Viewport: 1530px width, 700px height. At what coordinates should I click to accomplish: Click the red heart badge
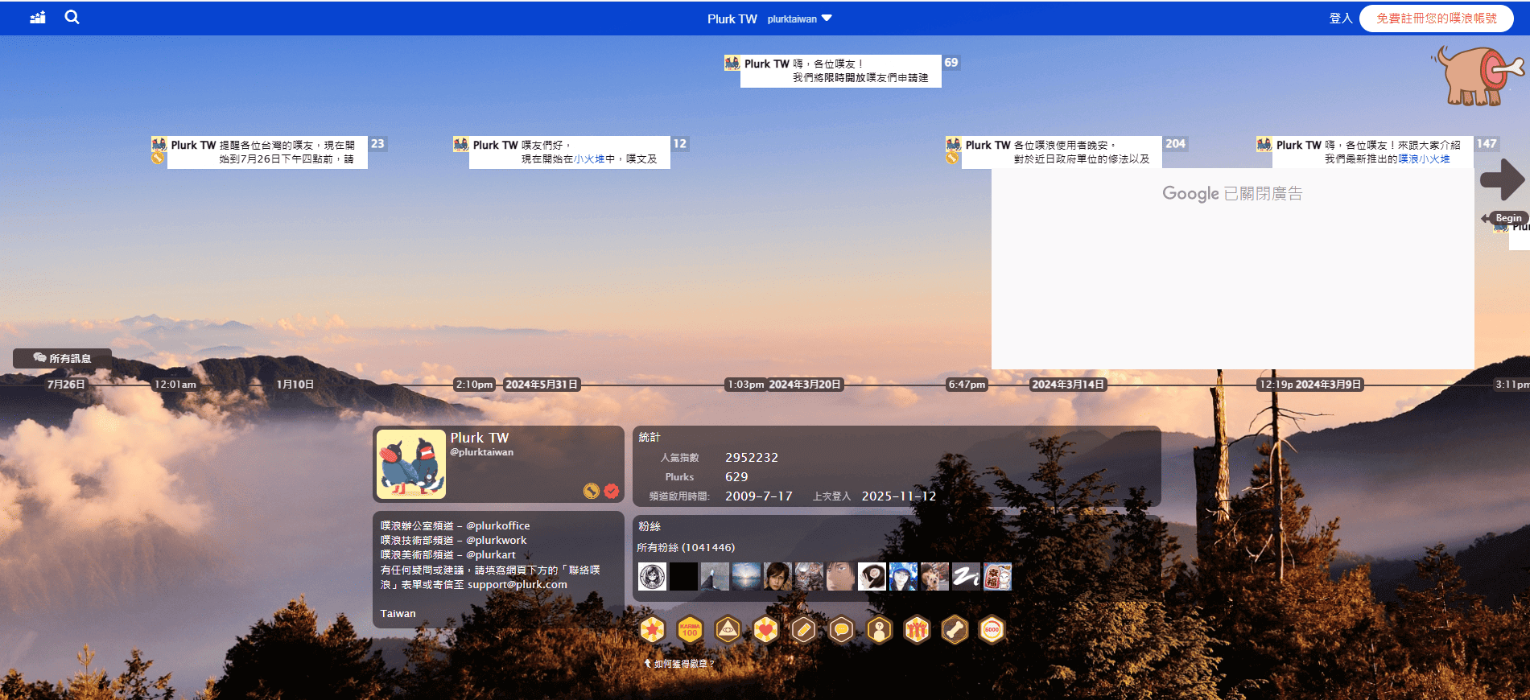pyautogui.click(x=765, y=629)
